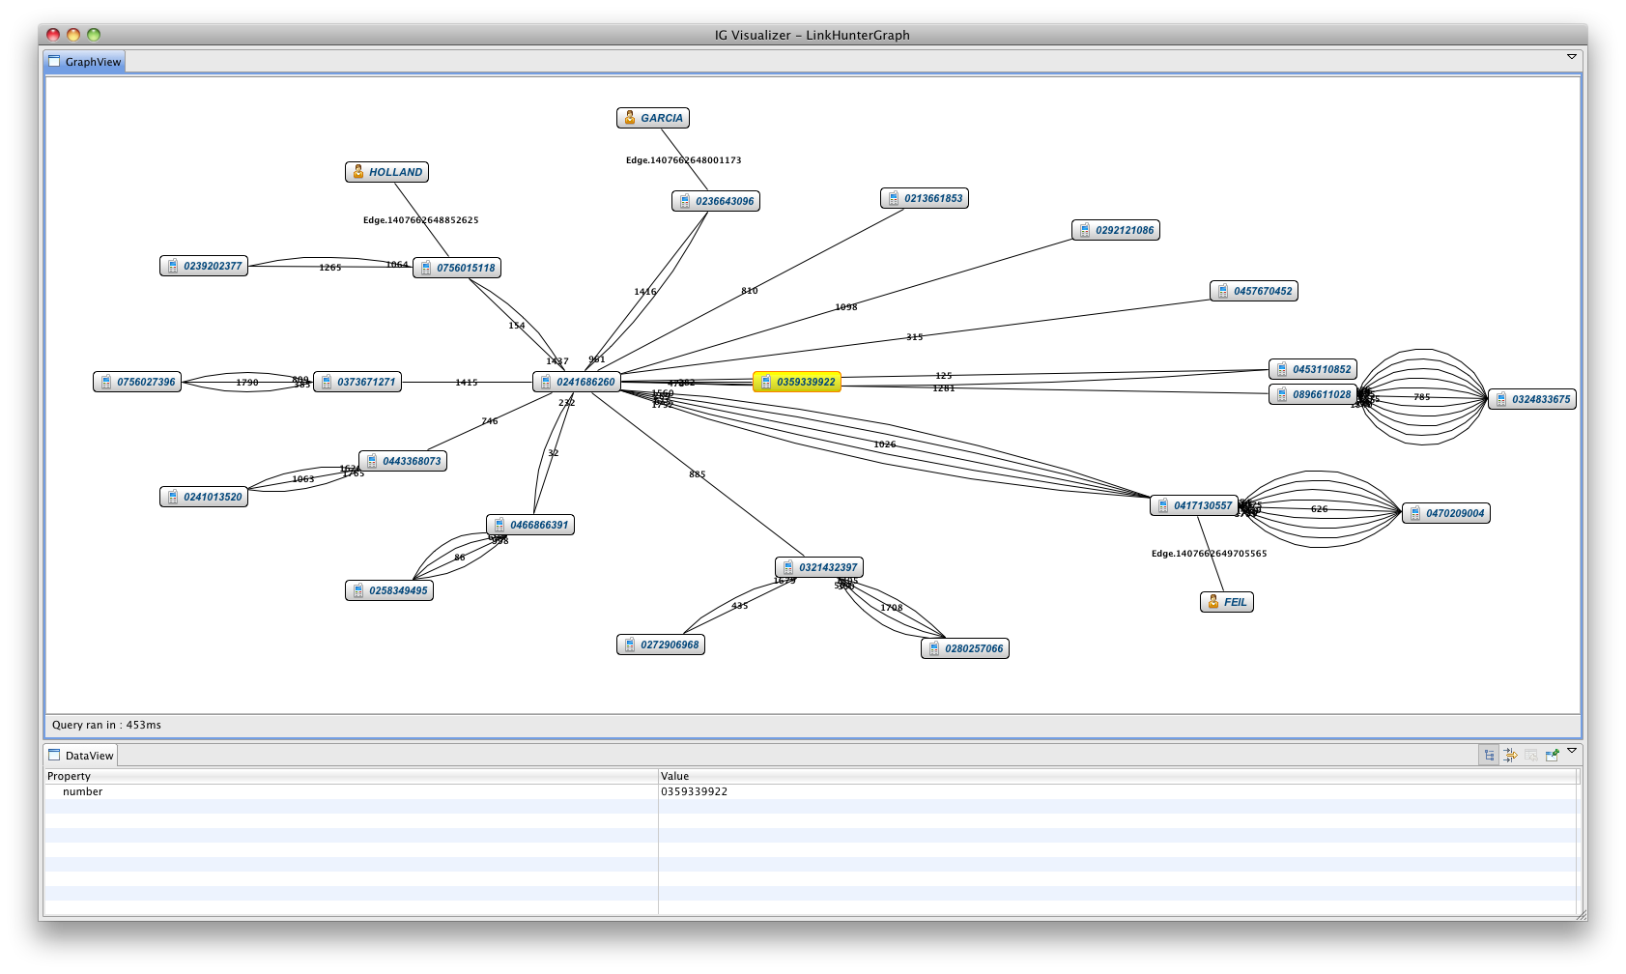Click the edge label 810
This screenshot has height=974, width=1626.
pyautogui.click(x=750, y=291)
